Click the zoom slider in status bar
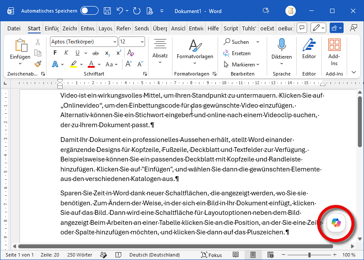Screen dimensions: 364x260 pos(309,255)
